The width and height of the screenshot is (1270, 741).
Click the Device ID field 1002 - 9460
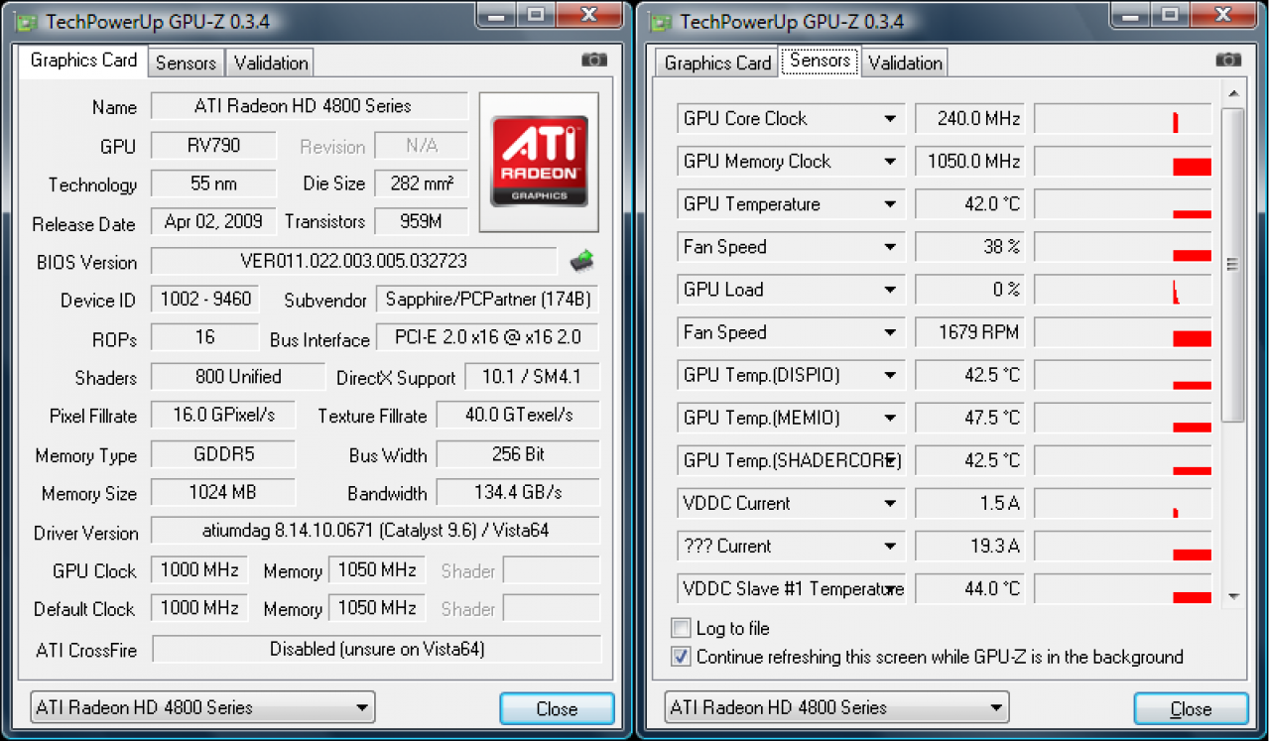click(x=205, y=299)
